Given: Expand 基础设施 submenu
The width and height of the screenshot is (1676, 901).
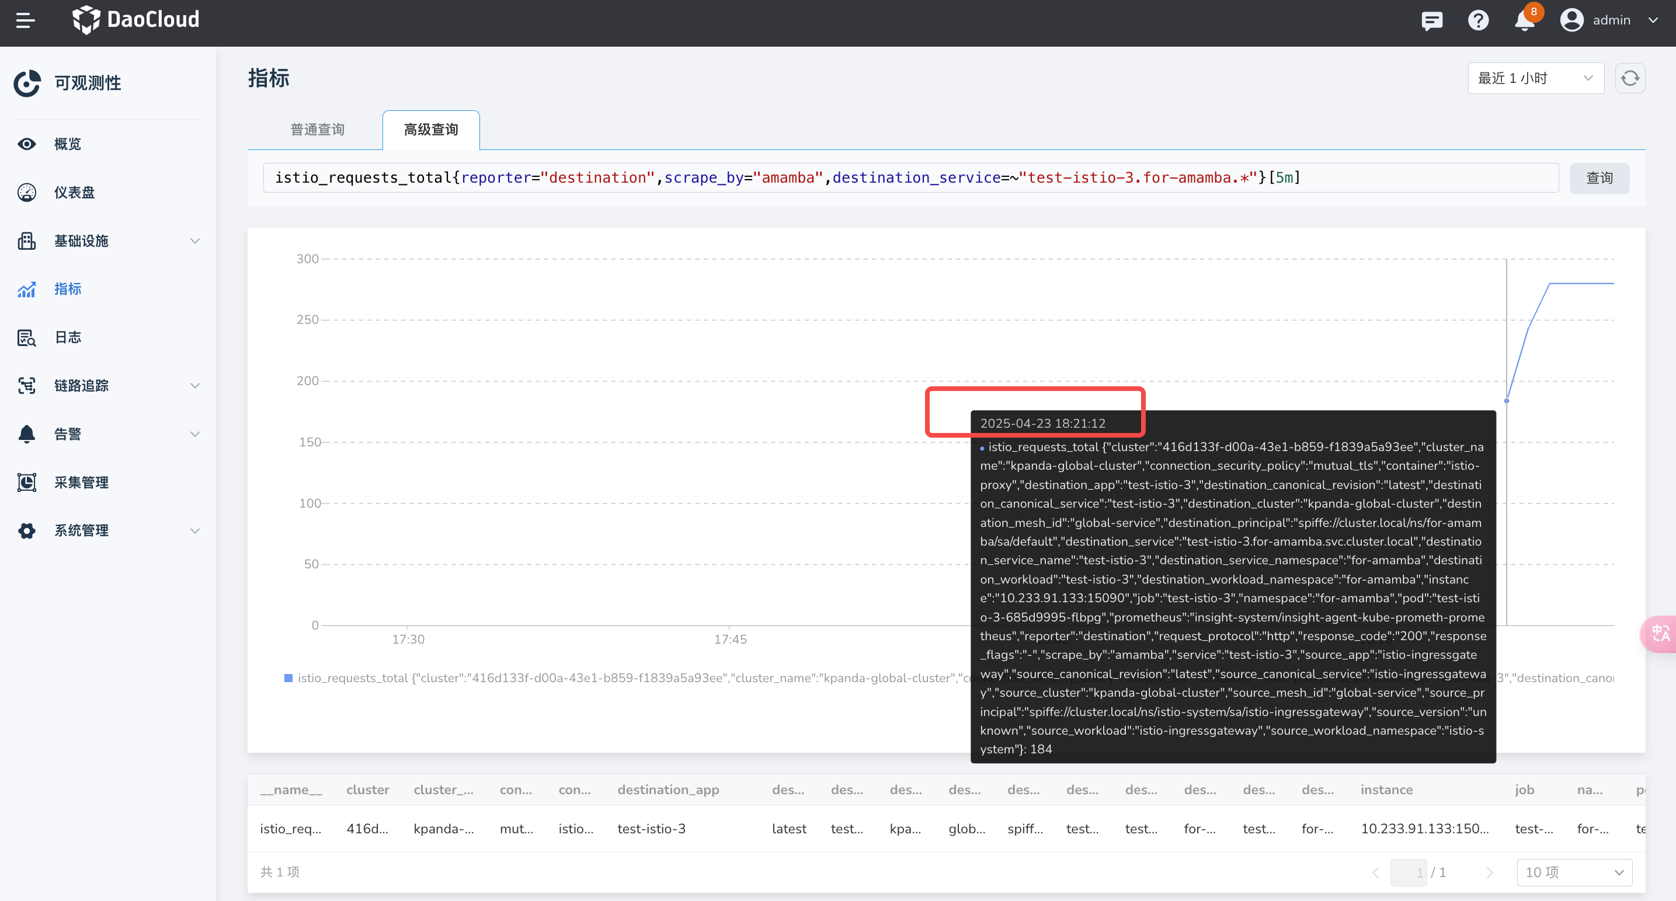Looking at the screenshot, I should 194,241.
